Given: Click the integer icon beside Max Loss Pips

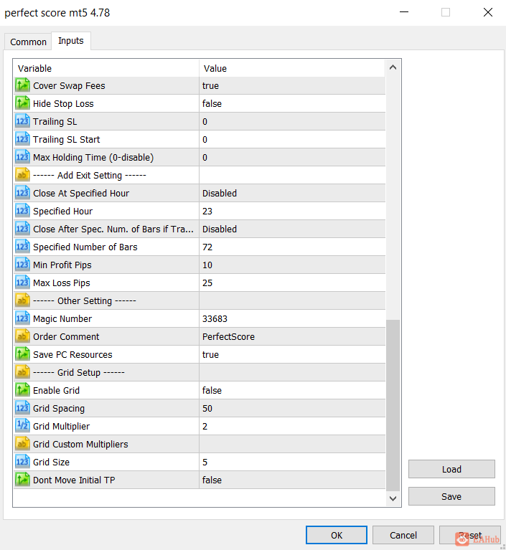Looking at the screenshot, I should click(22, 283).
